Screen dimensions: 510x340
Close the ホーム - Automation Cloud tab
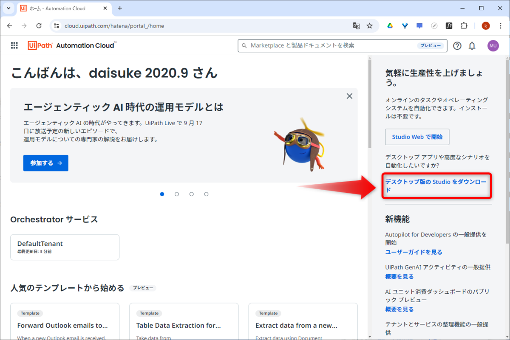pos(105,8)
